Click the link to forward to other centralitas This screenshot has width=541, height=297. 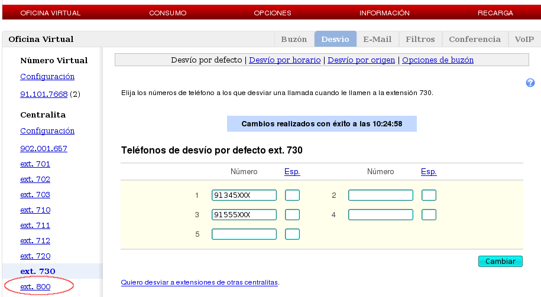(x=199, y=282)
